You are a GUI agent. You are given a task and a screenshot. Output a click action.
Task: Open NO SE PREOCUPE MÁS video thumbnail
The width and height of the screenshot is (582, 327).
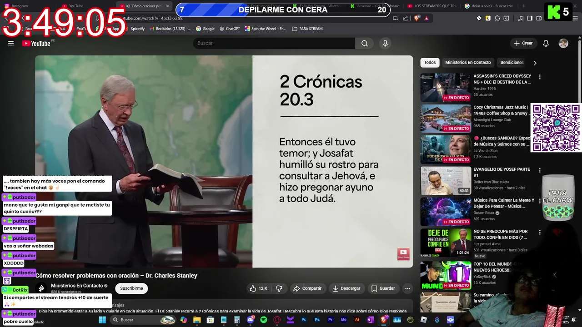pyautogui.click(x=446, y=243)
